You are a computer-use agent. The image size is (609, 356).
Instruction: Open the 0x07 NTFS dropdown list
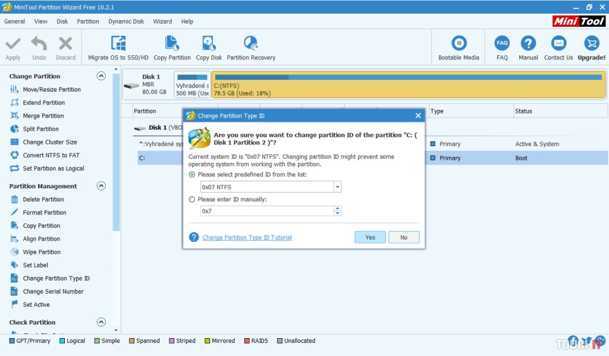click(x=337, y=187)
